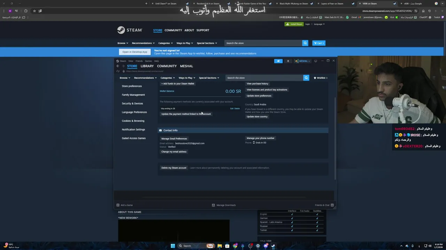Image resolution: width=446 pixels, height=250 pixels.
Task: Expand Special Sections in Steam client
Action: tap(209, 78)
